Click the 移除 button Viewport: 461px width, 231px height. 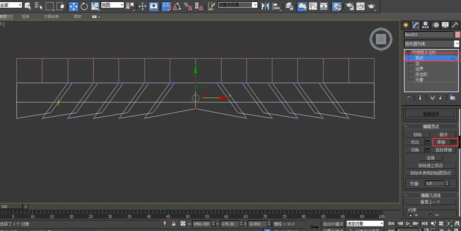[x=418, y=135]
